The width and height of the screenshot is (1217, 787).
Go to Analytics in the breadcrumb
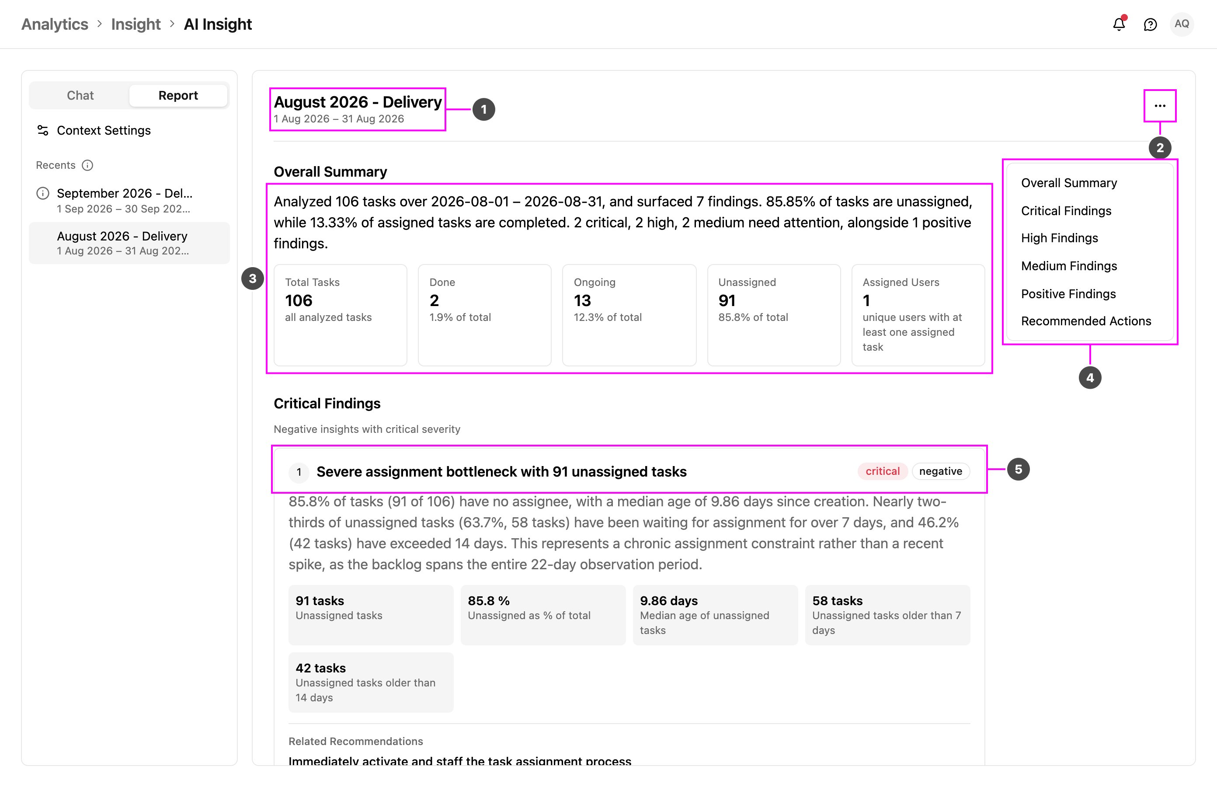[55, 24]
